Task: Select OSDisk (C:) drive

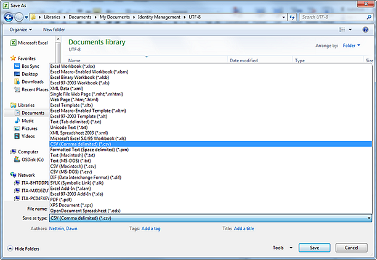Action: point(29,160)
